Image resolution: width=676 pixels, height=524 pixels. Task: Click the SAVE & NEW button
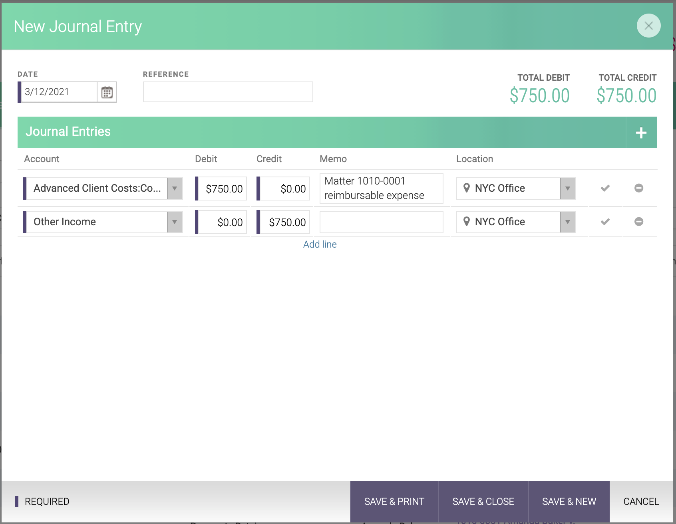[569, 502]
